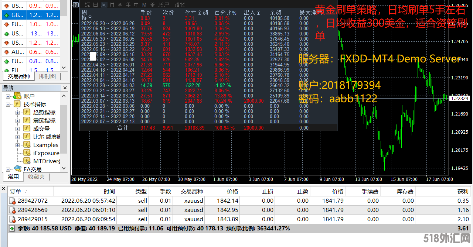Screen dimensions: 473x247
Task: Click the arrow icon on EU... 1.0... row
Action: click(x=6, y=24)
